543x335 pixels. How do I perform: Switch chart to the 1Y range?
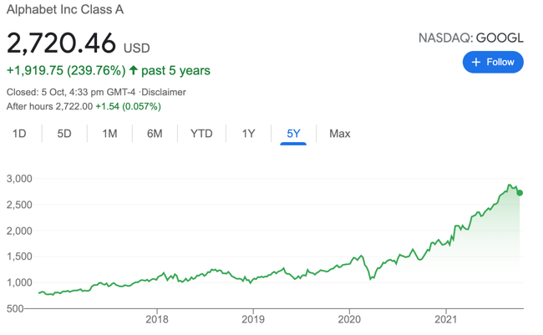[x=248, y=134]
